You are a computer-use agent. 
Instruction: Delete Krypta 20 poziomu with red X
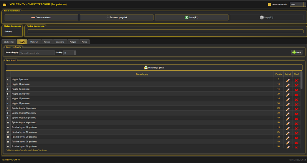click(x=296, y=95)
